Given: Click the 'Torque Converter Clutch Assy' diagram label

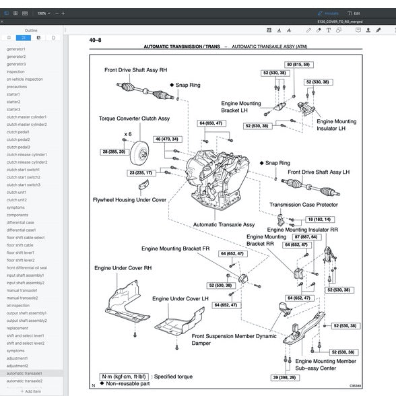Looking at the screenshot, I should [x=134, y=119].
